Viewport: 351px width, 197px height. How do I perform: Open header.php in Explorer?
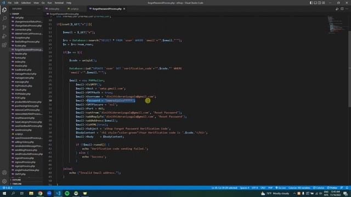click(x=21, y=54)
